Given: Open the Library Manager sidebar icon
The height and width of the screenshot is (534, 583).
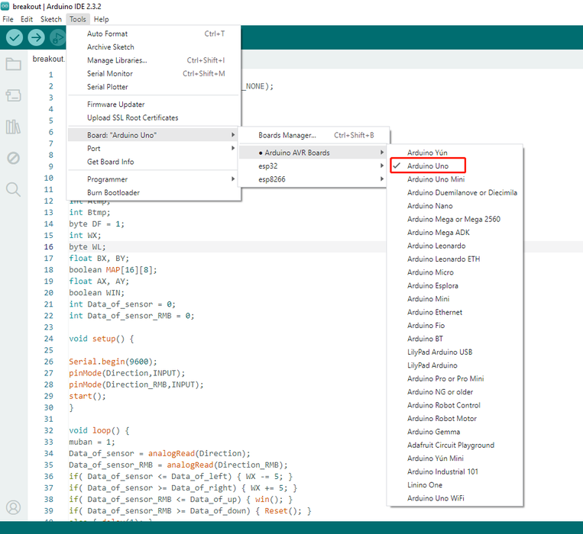Looking at the screenshot, I should coord(14,127).
